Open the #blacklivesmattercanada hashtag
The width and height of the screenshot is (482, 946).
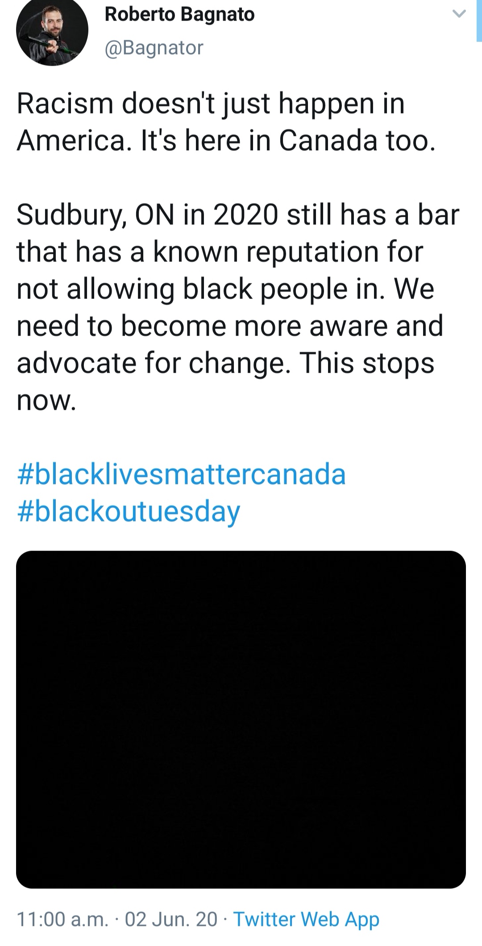[181, 474]
